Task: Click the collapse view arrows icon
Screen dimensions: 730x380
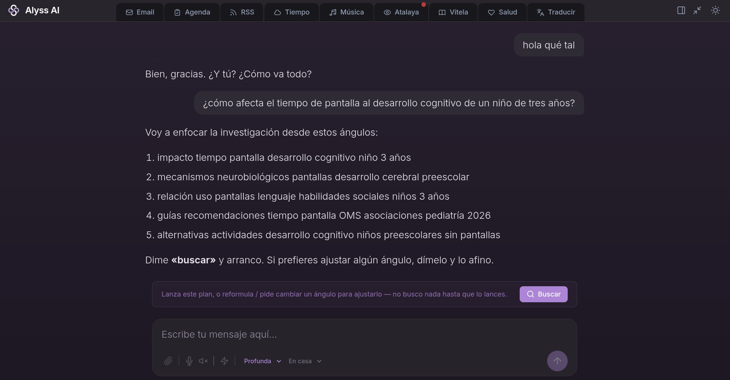Action: click(697, 10)
